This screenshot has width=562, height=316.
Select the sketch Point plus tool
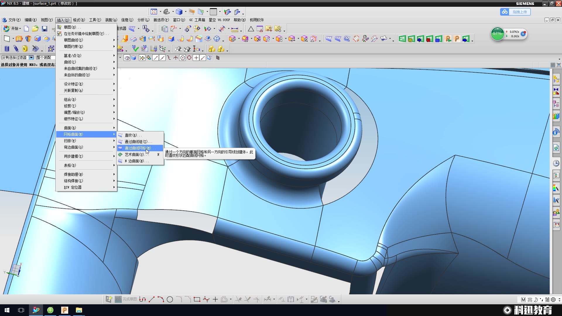pyautogui.click(x=215, y=299)
